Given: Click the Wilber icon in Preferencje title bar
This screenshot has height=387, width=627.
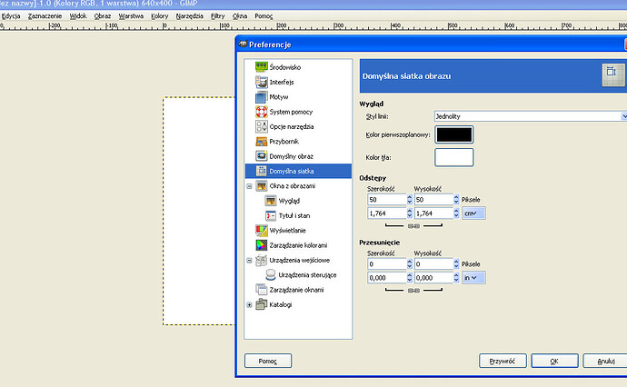Looking at the screenshot, I should tap(243, 44).
